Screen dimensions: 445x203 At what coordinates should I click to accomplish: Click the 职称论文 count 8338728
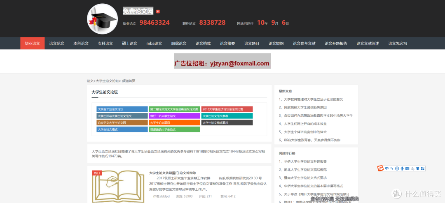212,23
